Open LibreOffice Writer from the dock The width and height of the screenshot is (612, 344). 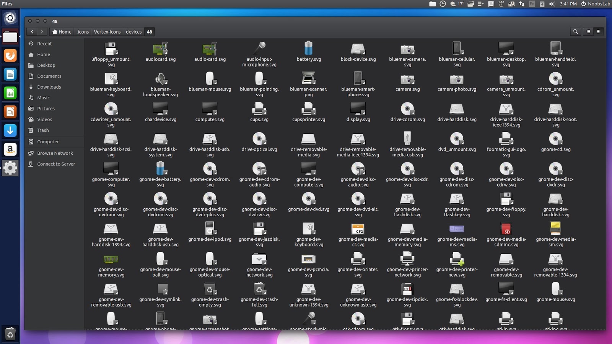coord(10,73)
